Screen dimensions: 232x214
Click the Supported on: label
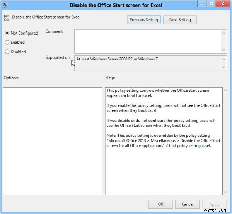[58, 57]
